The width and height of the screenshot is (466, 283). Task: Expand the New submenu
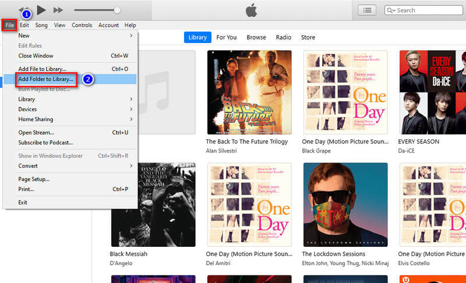[x=70, y=36]
